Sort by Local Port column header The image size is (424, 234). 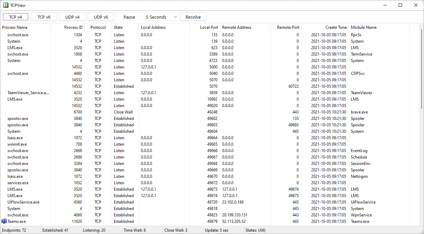(205, 27)
